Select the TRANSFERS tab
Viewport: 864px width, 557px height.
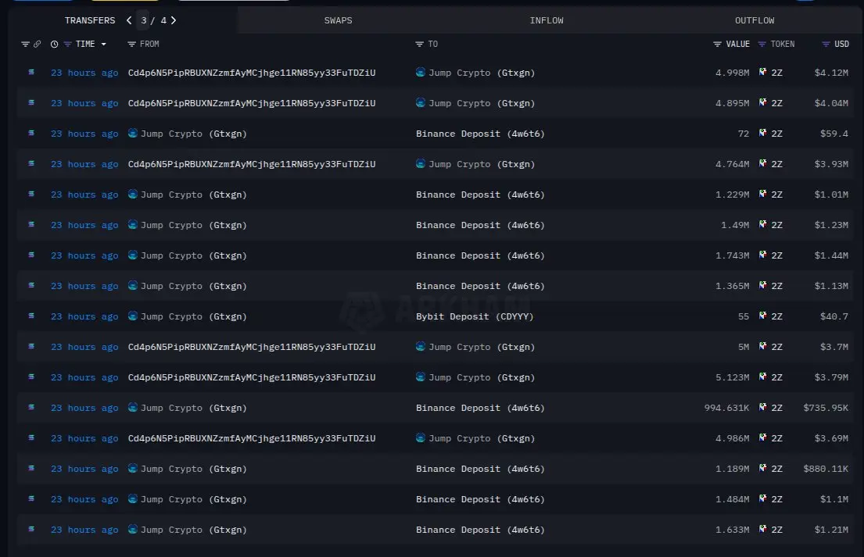tap(90, 20)
